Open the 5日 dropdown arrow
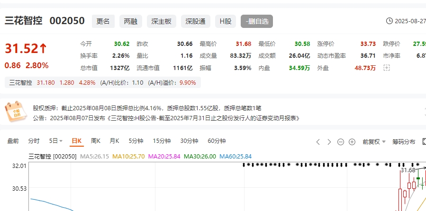This screenshot has height=211, width=426. 61,141
